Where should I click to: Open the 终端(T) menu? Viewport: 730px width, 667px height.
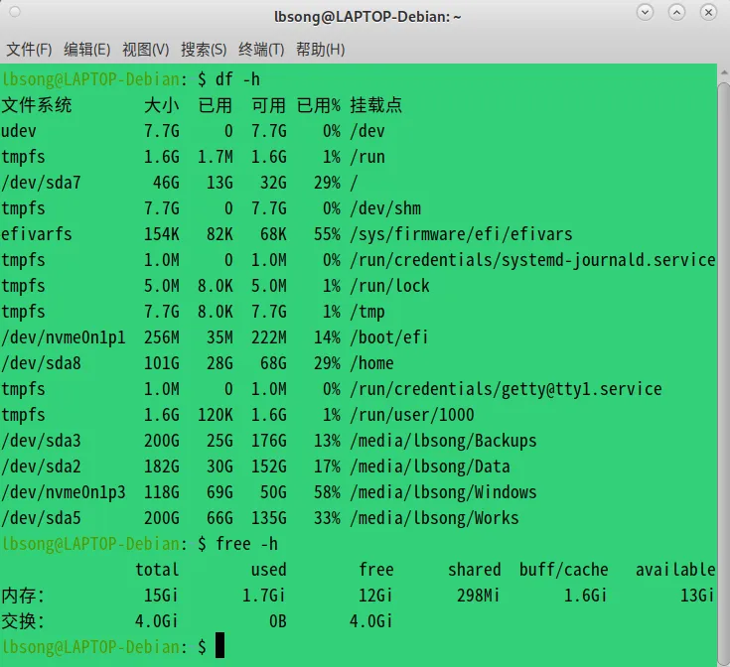click(261, 50)
